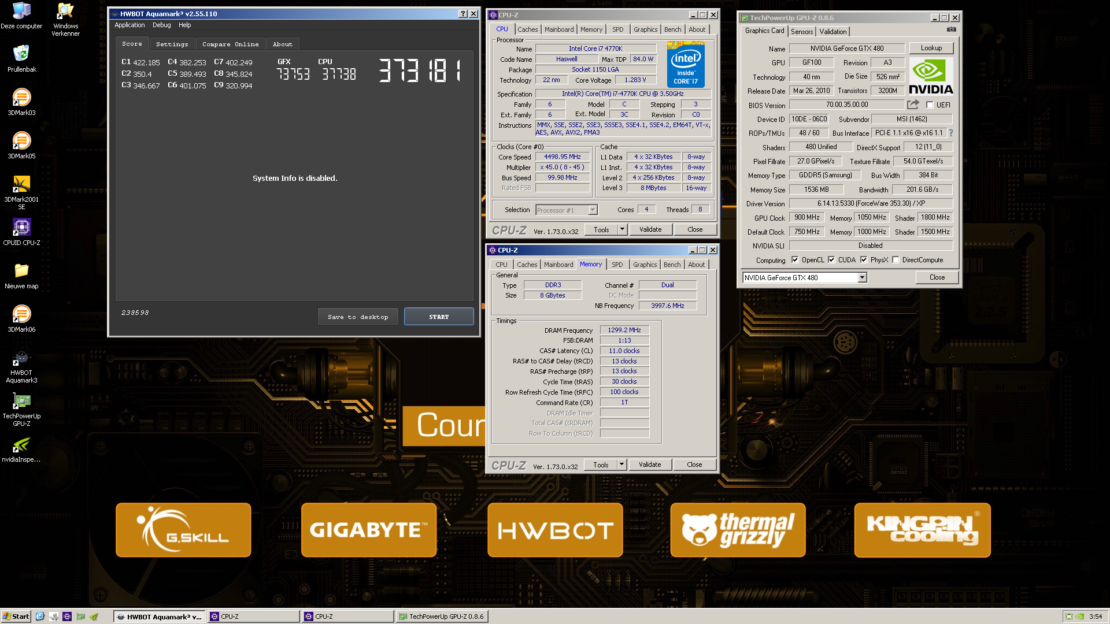Open the Caches tab in lower CPU-Z window
1110x624 pixels.
point(527,265)
